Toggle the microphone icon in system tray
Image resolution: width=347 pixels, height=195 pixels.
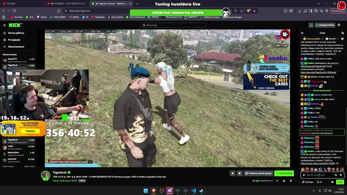pyautogui.click(x=320, y=191)
